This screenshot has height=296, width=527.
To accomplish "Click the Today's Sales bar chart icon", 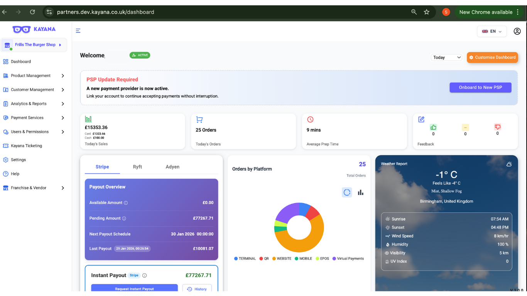I will (x=88, y=119).
